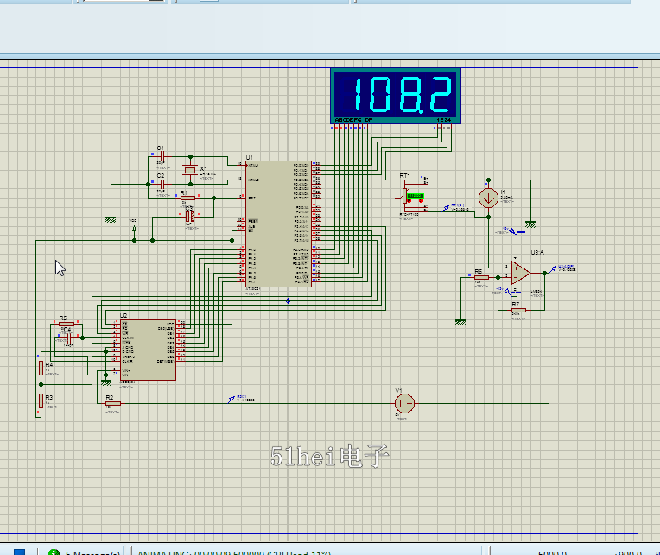The height and width of the screenshot is (555, 660).
Task: Select resistor R2
Action: (x=113, y=404)
